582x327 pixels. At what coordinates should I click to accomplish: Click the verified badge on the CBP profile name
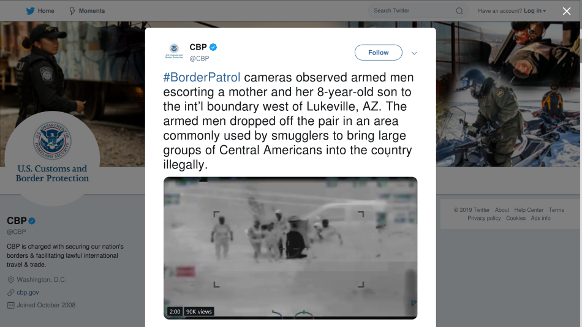click(x=32, y=221)
